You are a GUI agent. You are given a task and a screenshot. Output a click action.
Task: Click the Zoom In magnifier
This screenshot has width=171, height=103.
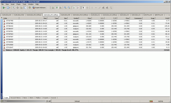coord(65,8)
